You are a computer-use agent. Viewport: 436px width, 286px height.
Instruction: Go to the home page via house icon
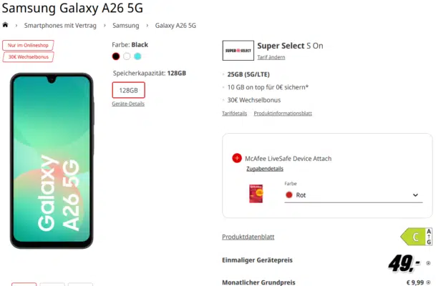(5, 25)
